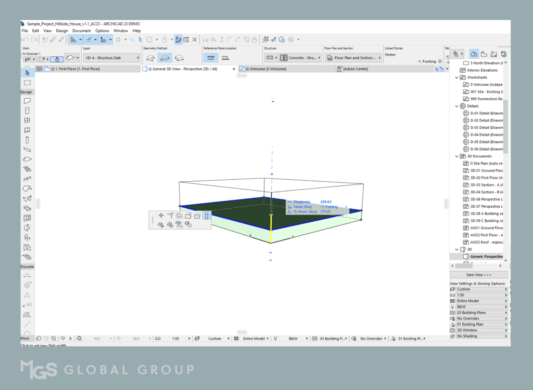Toggle the grid snap icon in toolbar

coord(125,39)
